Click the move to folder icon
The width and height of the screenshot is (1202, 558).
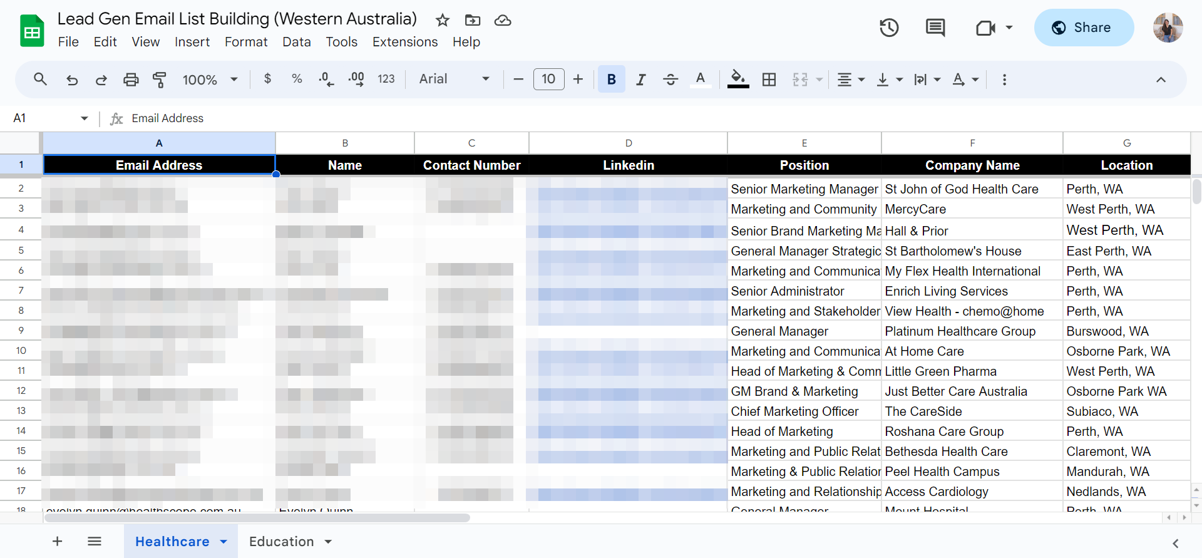click(473, 20)
